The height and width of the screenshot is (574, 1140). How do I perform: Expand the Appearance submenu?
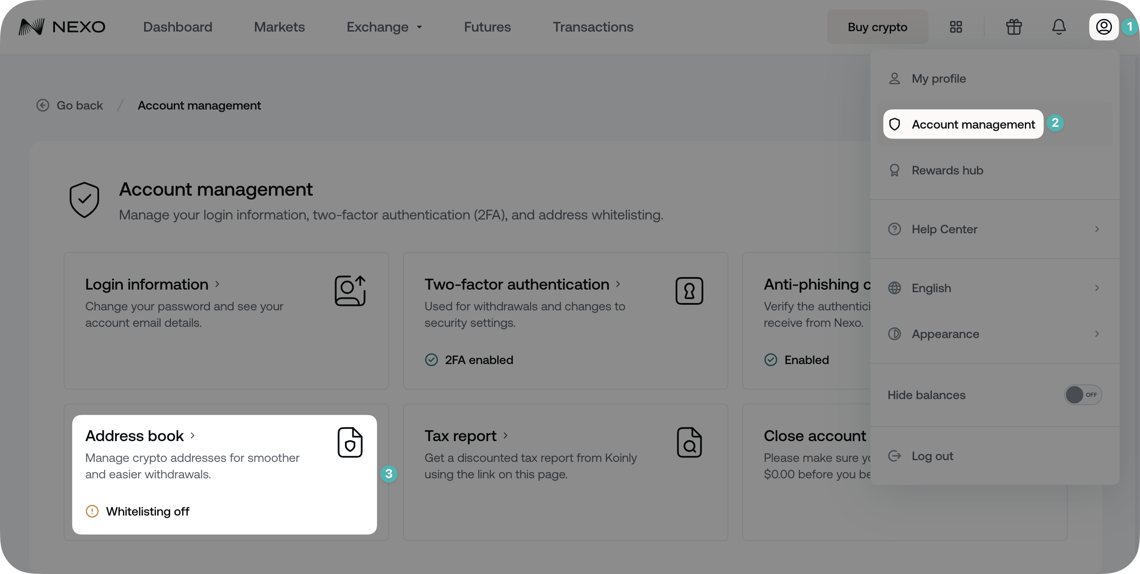(994, 334)
